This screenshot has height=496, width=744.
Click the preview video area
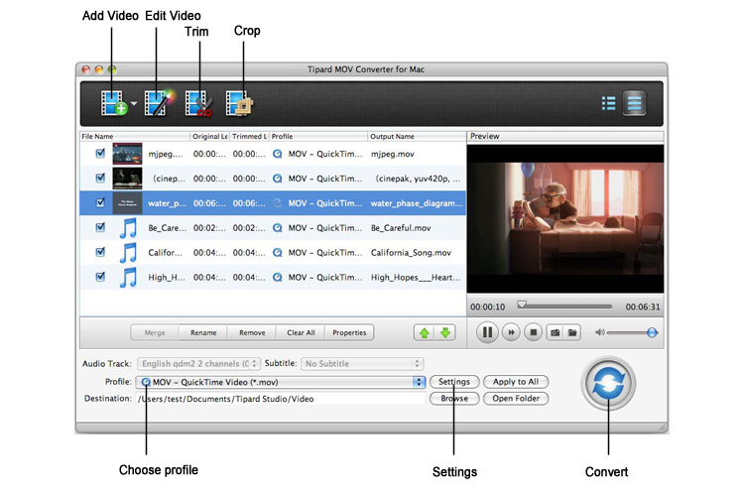point(565,219)
